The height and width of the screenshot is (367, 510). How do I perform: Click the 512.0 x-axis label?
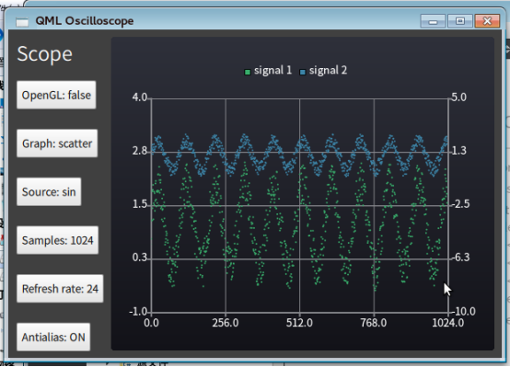(x=299, y=323)
